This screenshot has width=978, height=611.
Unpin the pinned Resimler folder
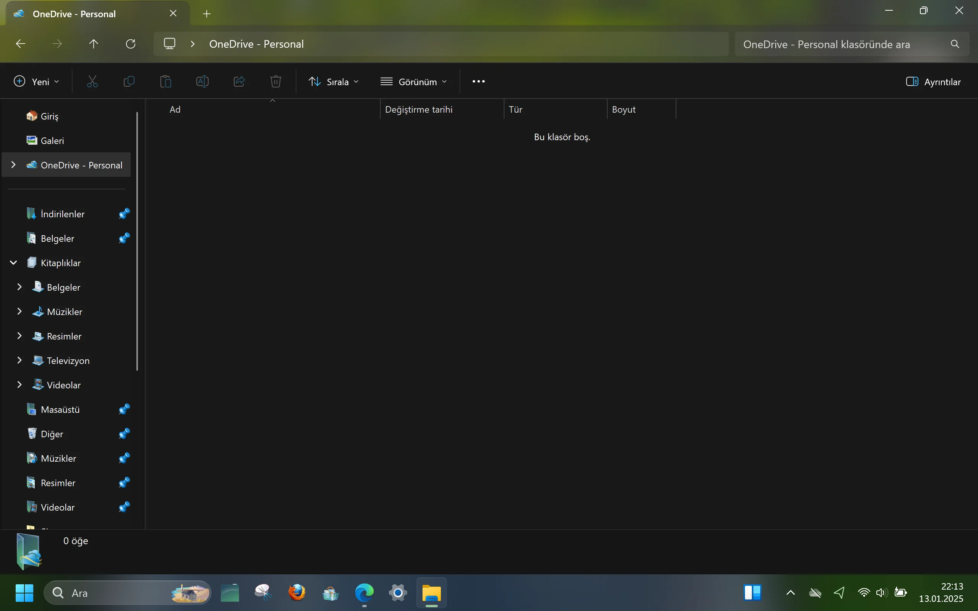[x=124, y=482]
